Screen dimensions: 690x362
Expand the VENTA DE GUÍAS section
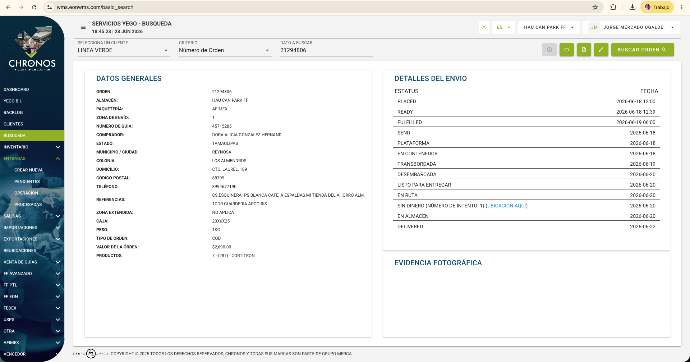click(32, 262)
